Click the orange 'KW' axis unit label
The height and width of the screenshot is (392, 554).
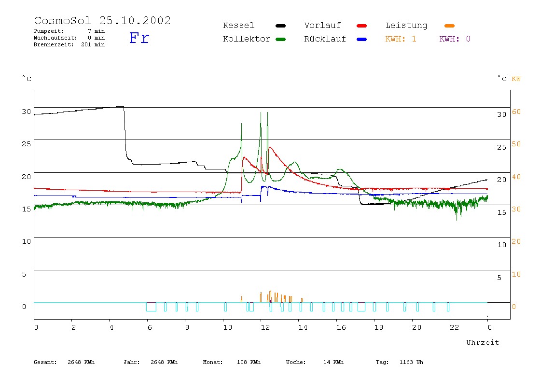pyautogui.click(x=516, y=79)
